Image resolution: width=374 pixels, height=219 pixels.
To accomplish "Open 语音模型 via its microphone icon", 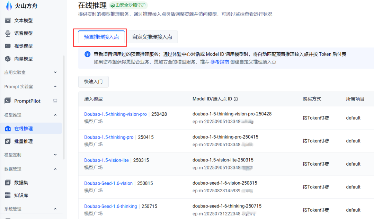I will pyautogui.click(x=8, y=33).
